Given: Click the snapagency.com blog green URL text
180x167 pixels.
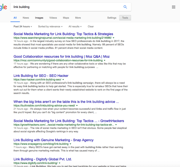Looking at the screenshot, I should tap(41, 144).
